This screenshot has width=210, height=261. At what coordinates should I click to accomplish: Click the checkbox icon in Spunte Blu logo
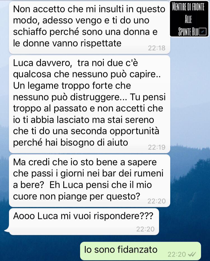pyautogui.click(x=202, y=32)
